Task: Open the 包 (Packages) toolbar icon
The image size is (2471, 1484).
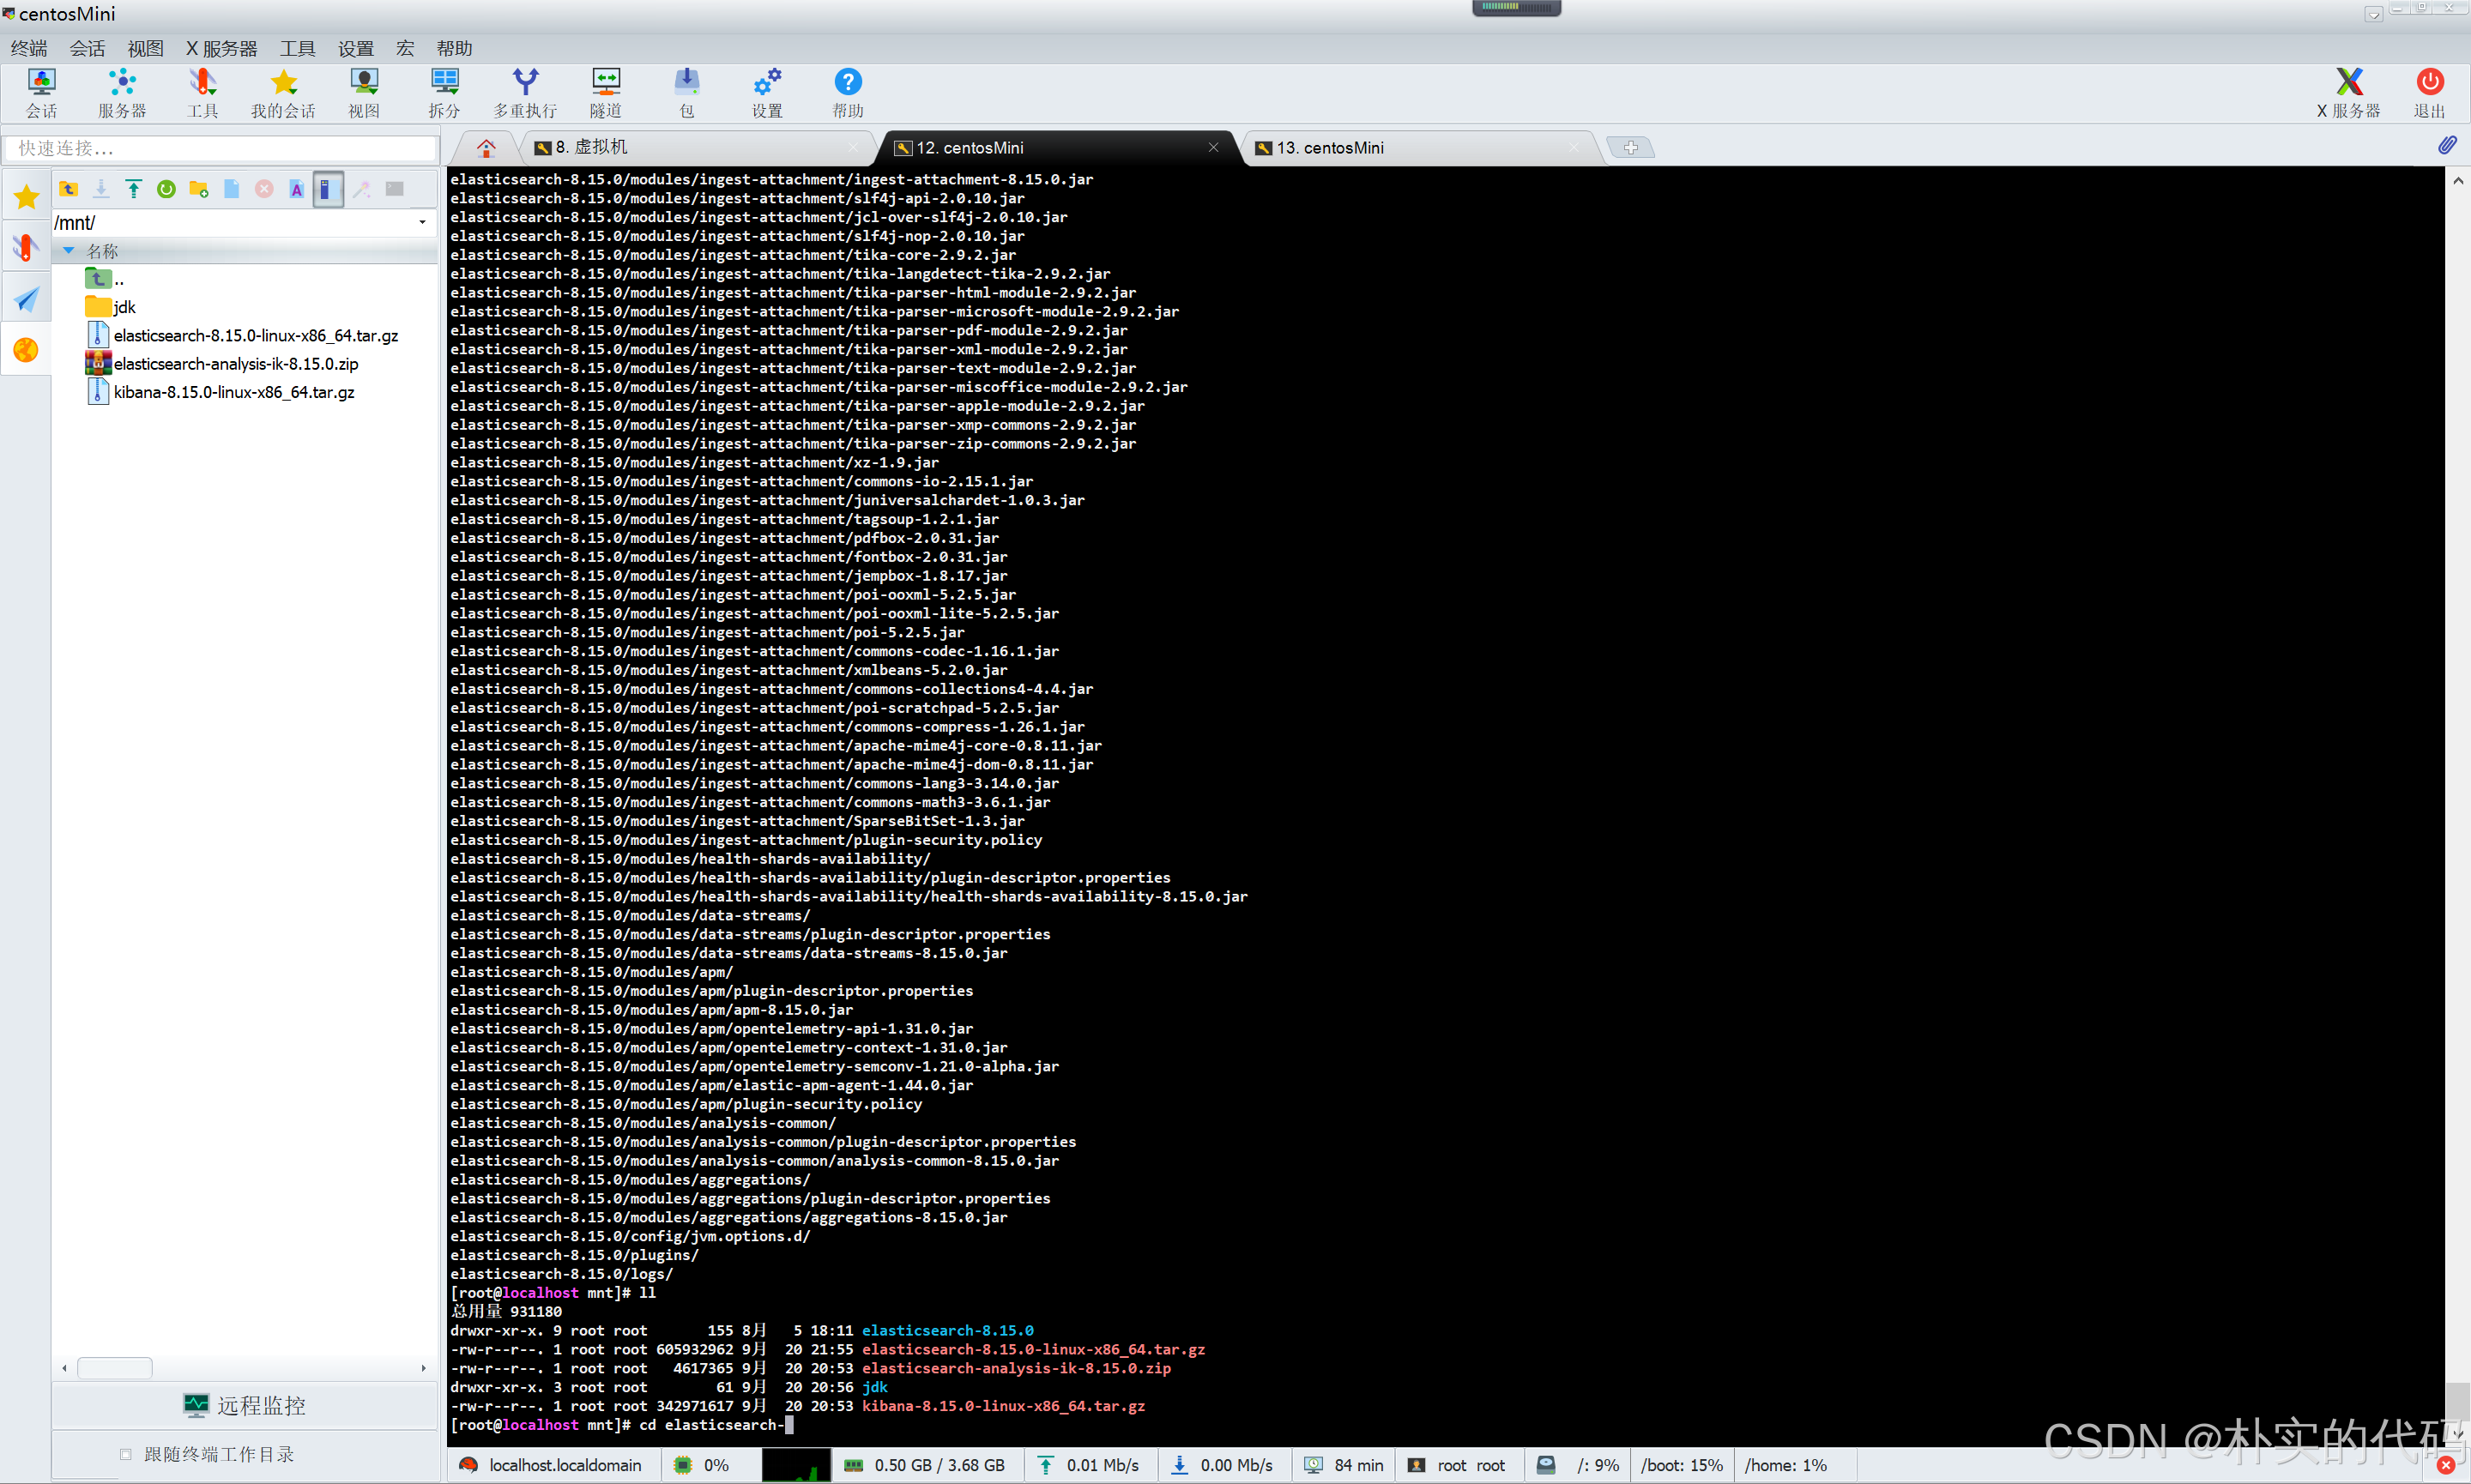Action: [687, 93]
